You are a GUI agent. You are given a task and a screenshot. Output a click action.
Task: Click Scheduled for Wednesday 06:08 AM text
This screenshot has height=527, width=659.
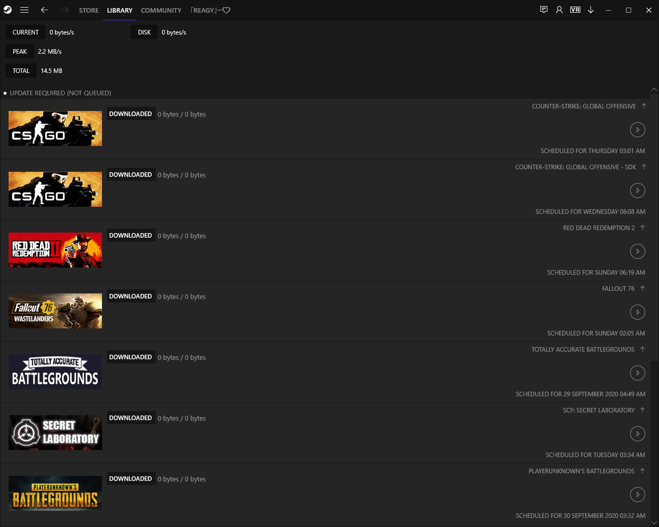click(x=590, y=212)
